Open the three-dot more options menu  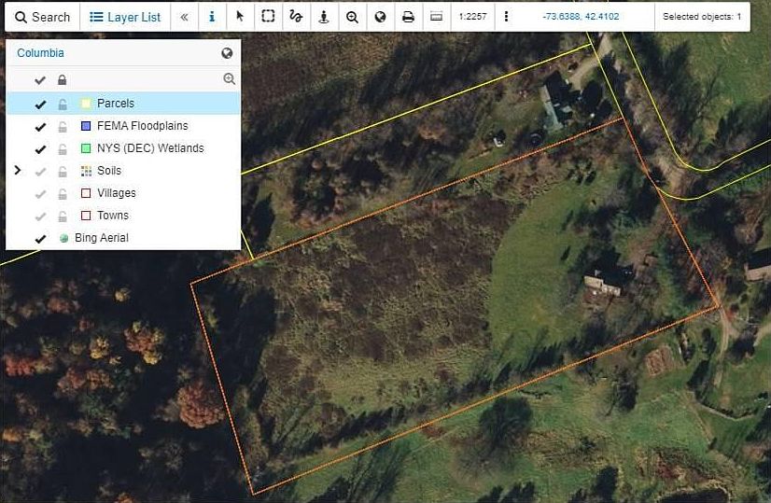click(x=506, y=17)
